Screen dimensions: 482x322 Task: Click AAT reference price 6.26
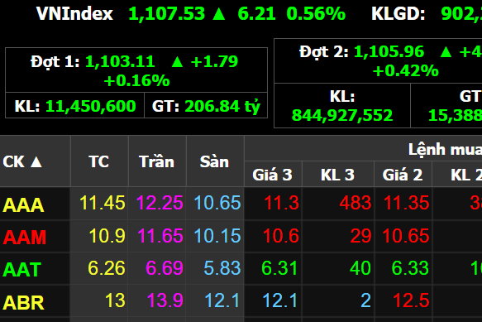pyautogui.click(x=107, y=268)
